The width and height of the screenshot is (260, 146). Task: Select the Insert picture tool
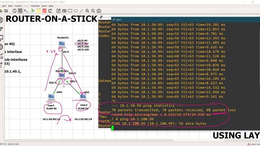tap(64, 11)
